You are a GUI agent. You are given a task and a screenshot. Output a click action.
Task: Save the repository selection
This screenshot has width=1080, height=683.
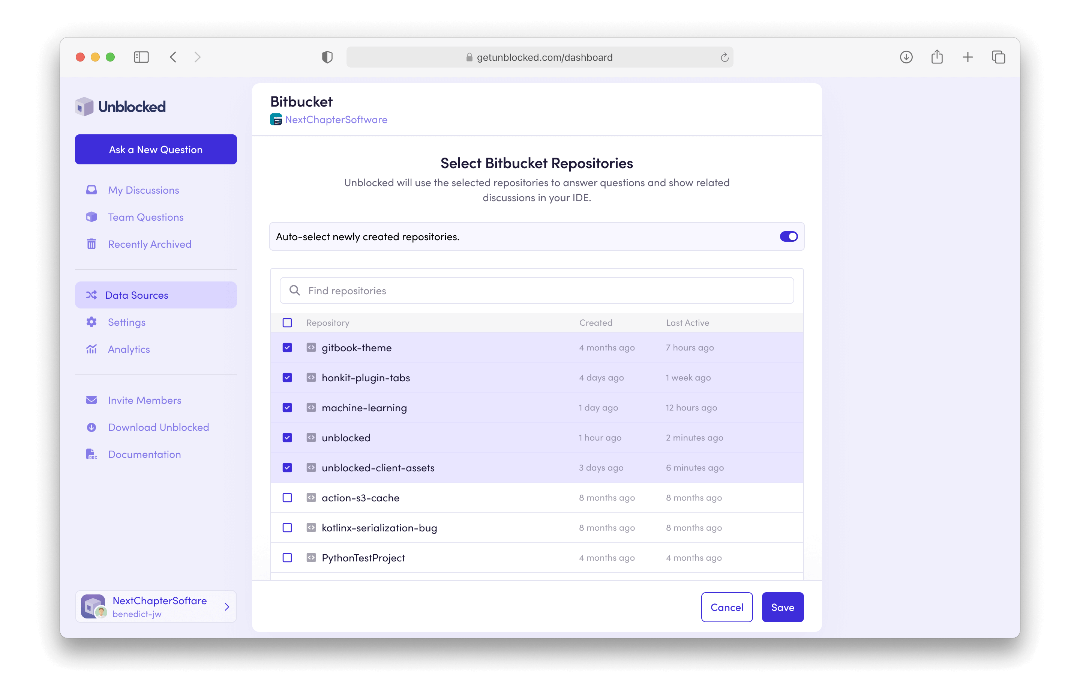tap(783, 607)
